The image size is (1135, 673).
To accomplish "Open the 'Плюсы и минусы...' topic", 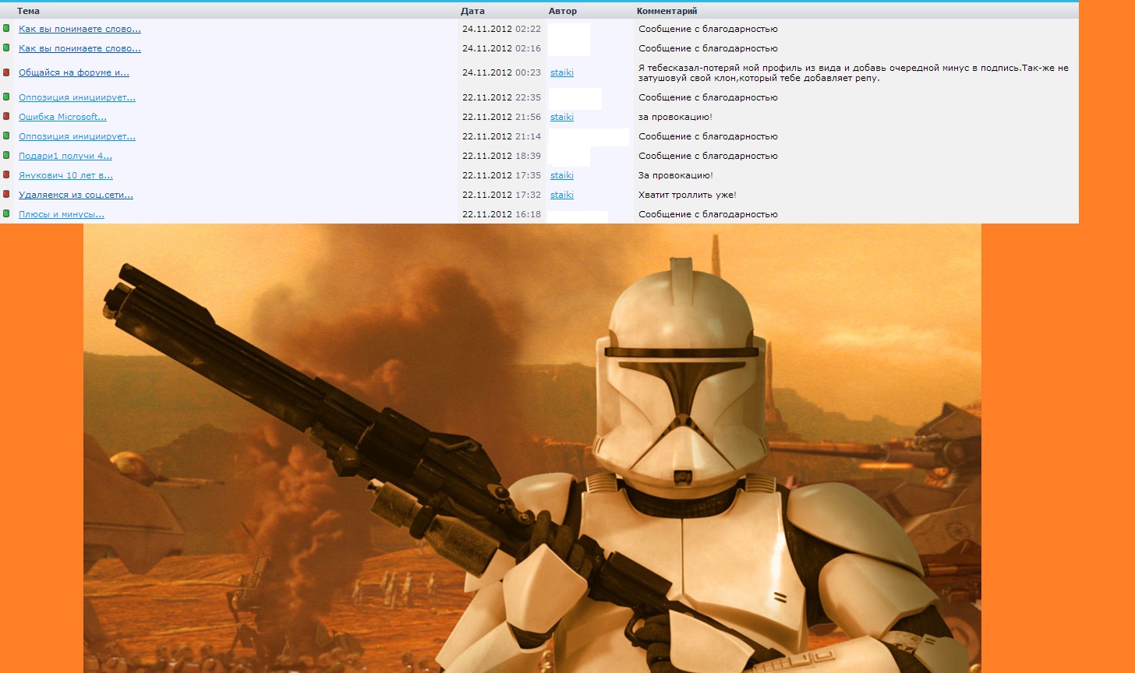I will [62, 214].
